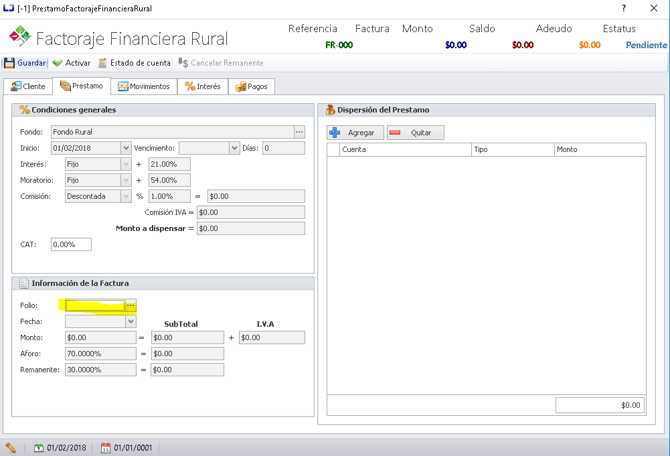Click the Interés tab percent icon
This screenshot has width=670, height=456.
point(189,86)
